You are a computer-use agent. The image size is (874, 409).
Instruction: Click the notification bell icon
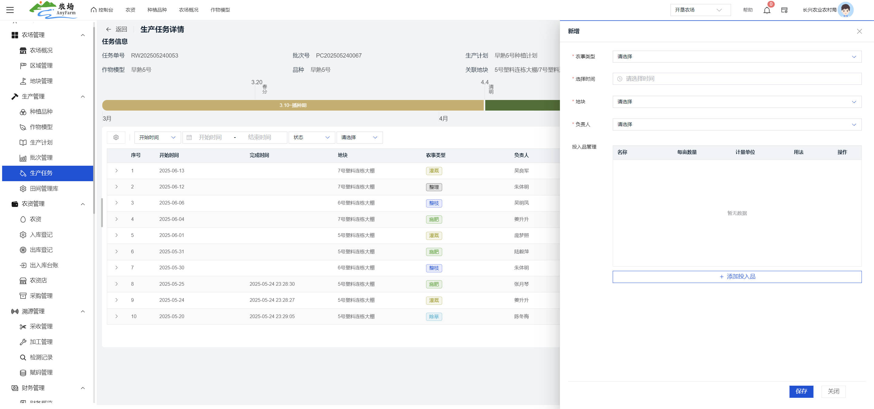[x=767, y=10]
